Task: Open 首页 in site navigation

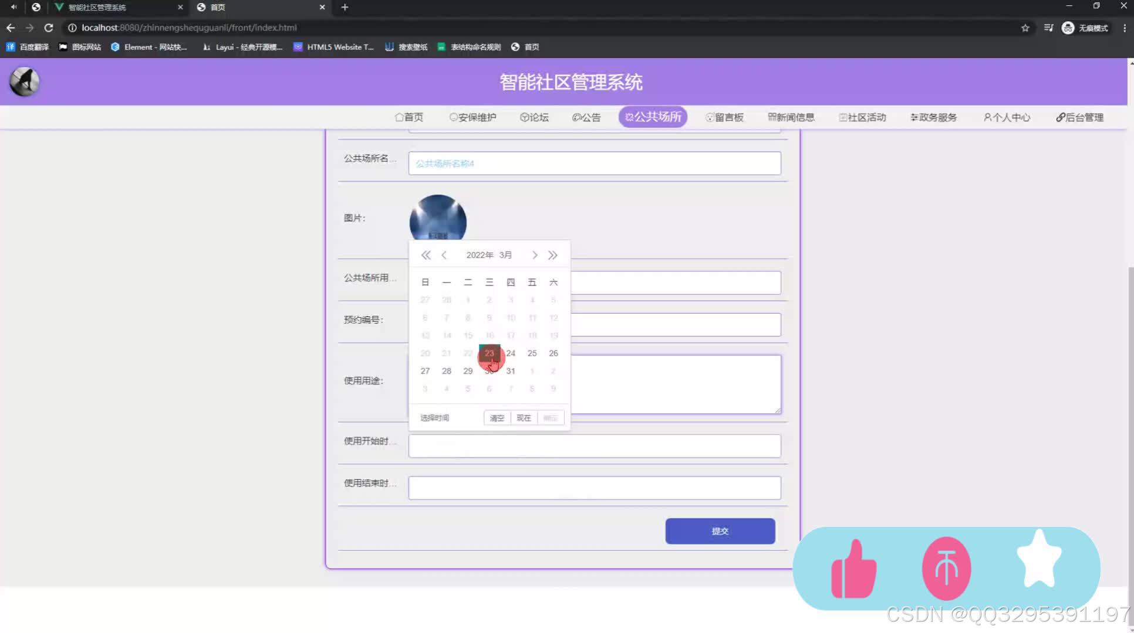Action: [409, 117]
